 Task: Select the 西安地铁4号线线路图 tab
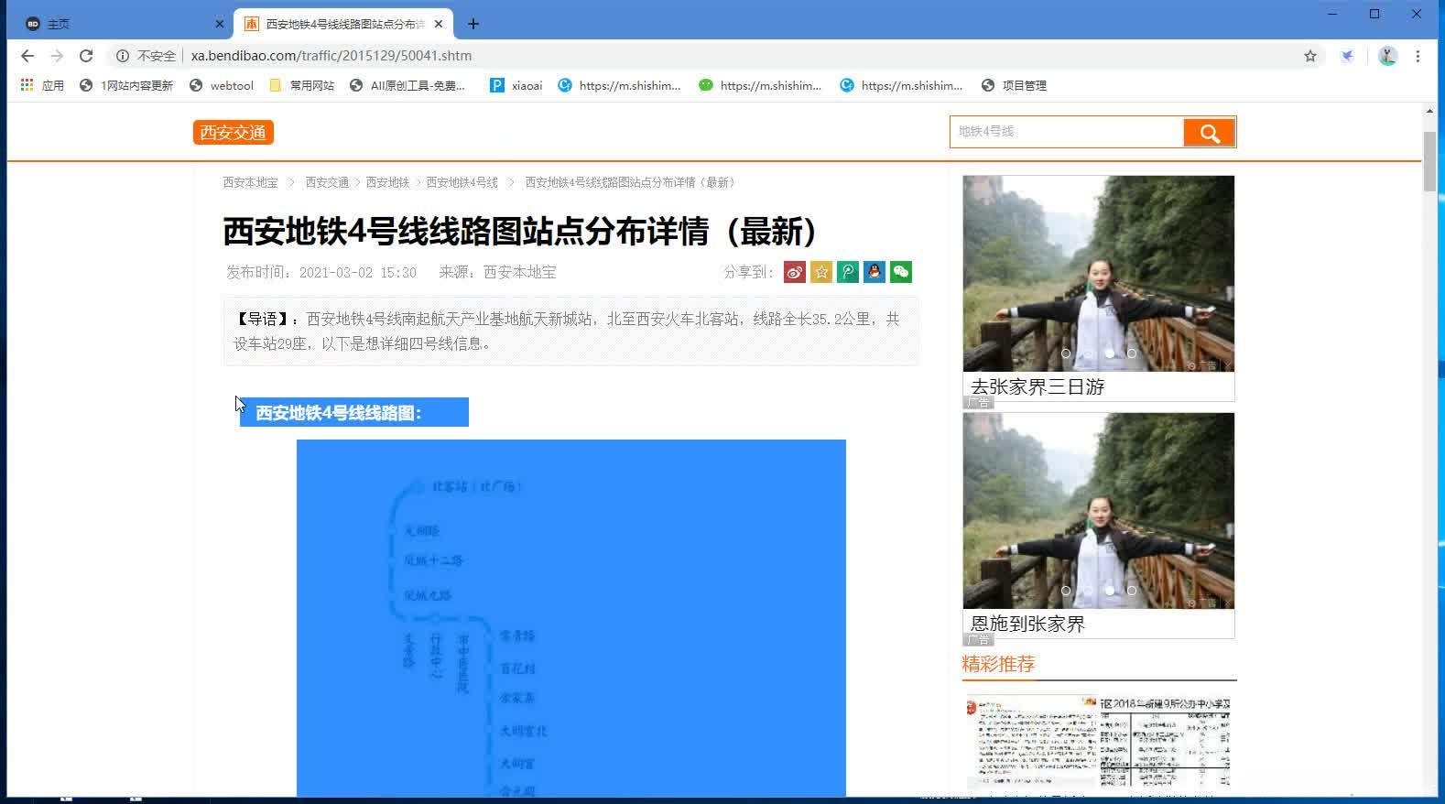pyautogui.click(x=343, y=24)
